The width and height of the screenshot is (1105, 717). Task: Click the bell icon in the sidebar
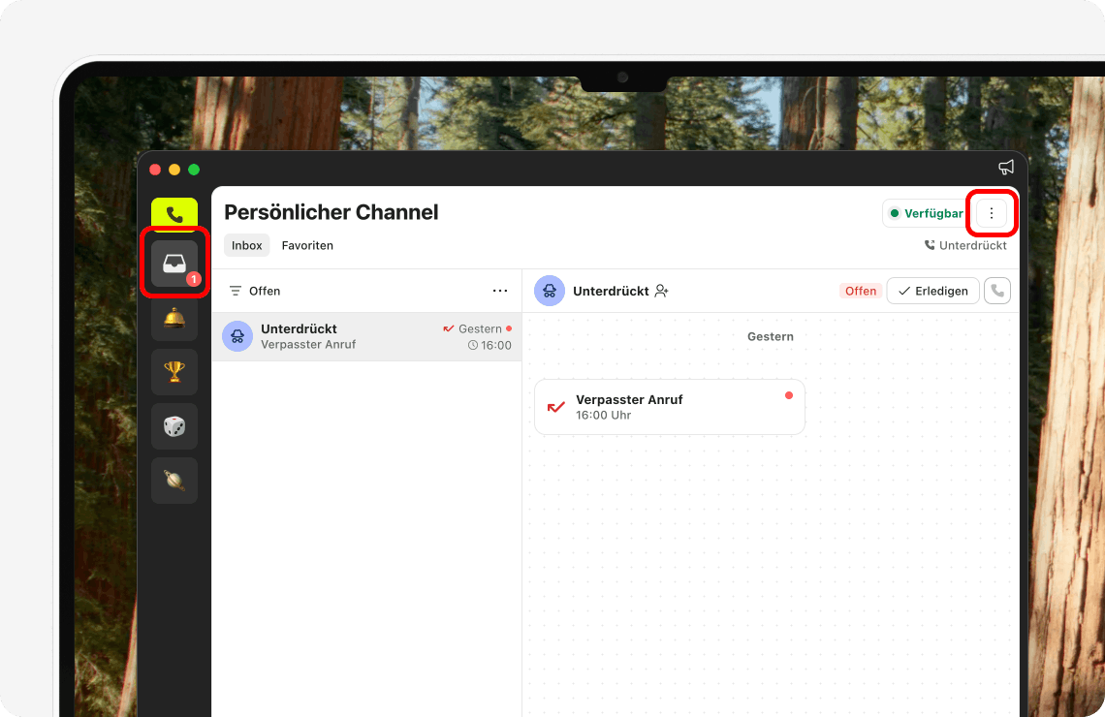pos(174,317)
